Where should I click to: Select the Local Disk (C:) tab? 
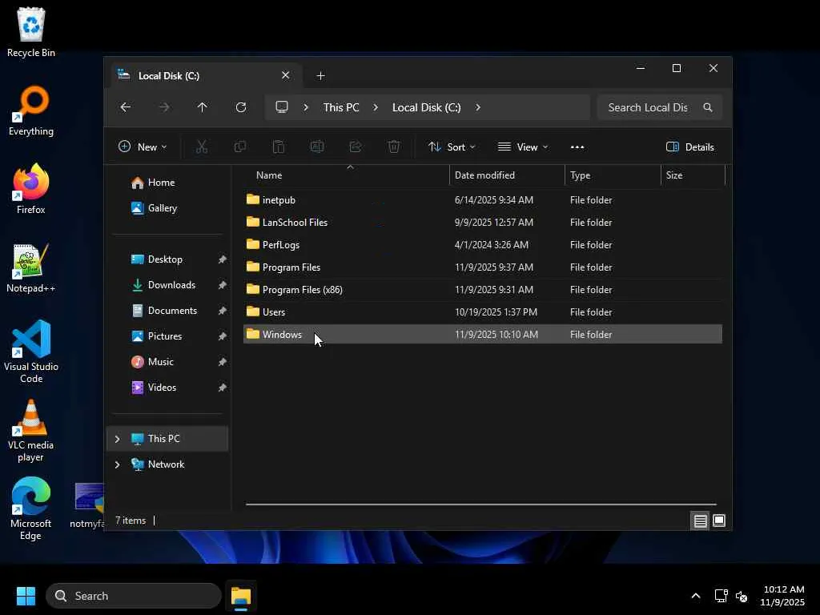(192, 75)
